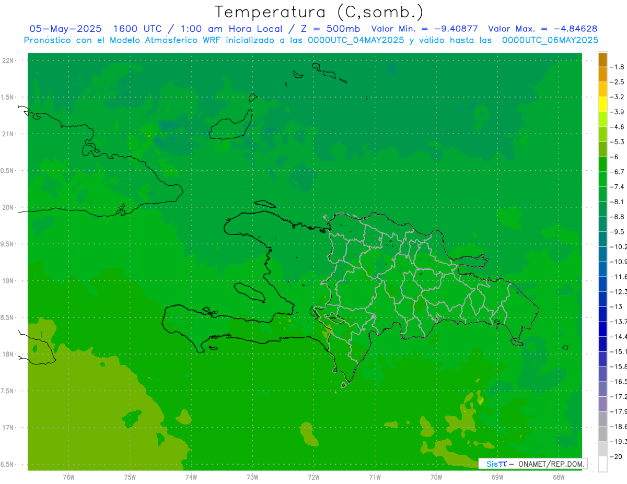Click the '17N' latitude axis label
627x484 pixels.
[8, 428]
